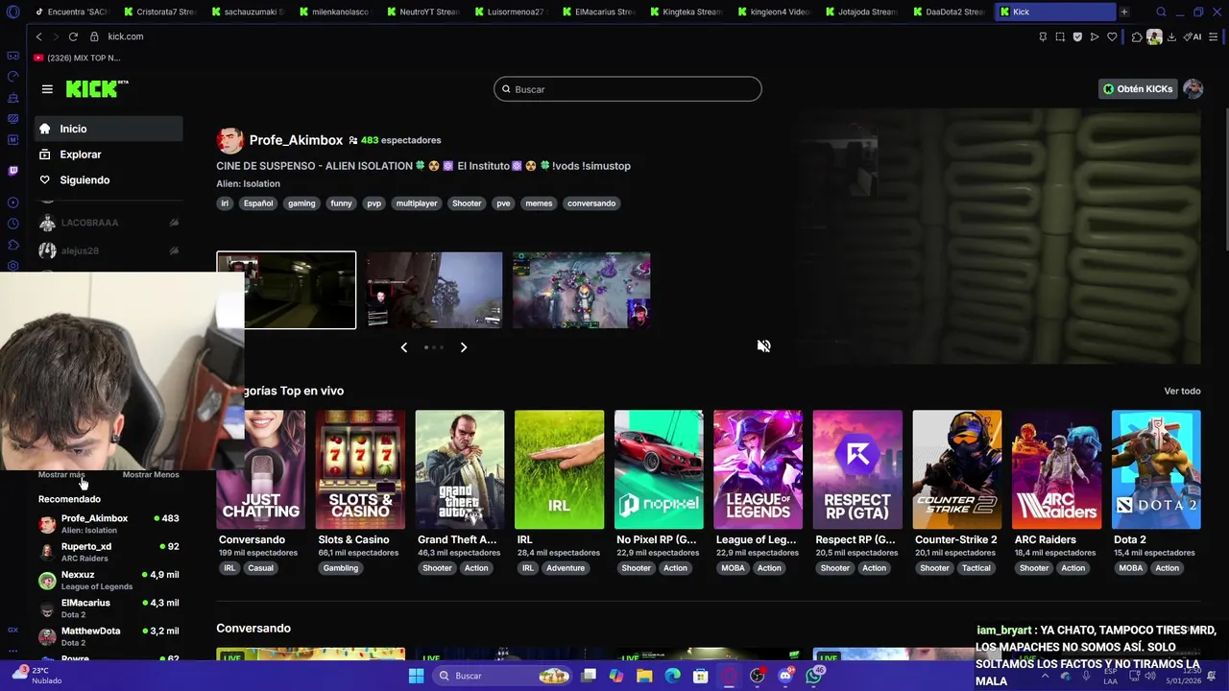Go to the Kick logo homepage
Viewport: 1229px width, 691px height.
[x=96, y=88]
